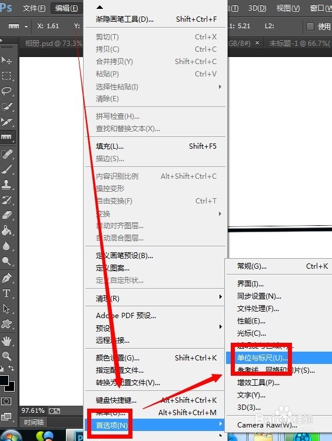The height and width of the screenshot is (441, 332).
Task: Choose 转换为配置文件(V)... menu item
Action: tap(155, 383)
